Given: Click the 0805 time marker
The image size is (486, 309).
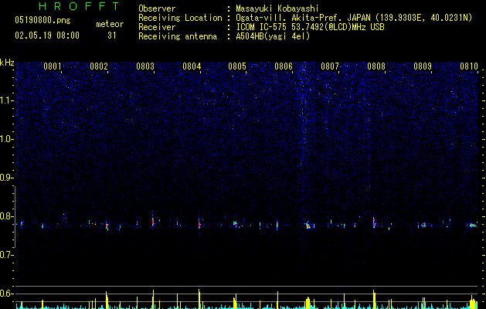Looking at the screenshot, I should (x=237, y=66).
